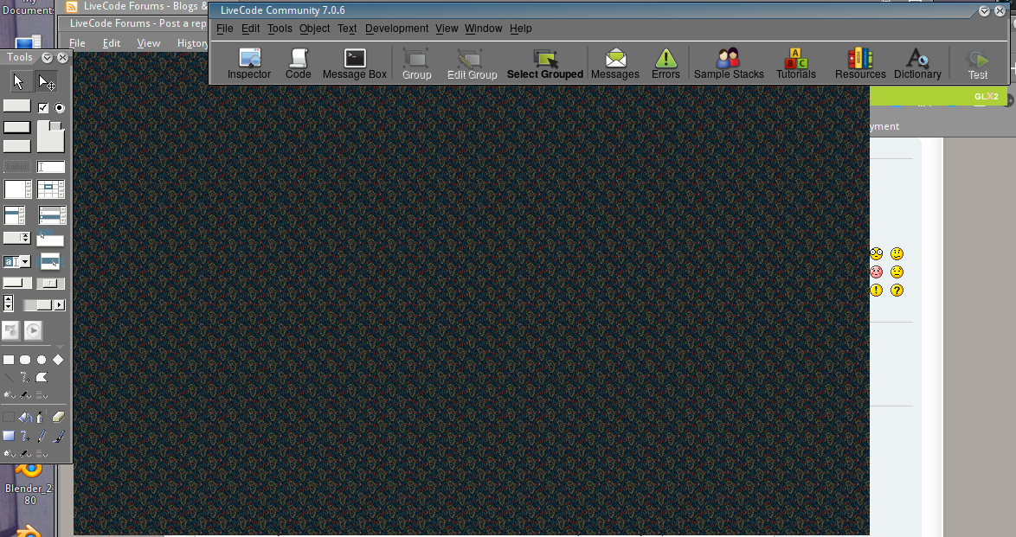Select the scrolling field tool
The height and width of the screenshot is (537, 1016).
pyautogui.click(x=17, y=189)
